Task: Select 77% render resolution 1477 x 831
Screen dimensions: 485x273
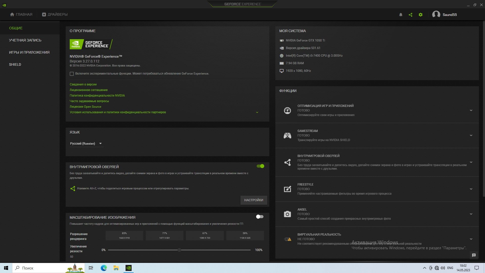Action: 164,236
